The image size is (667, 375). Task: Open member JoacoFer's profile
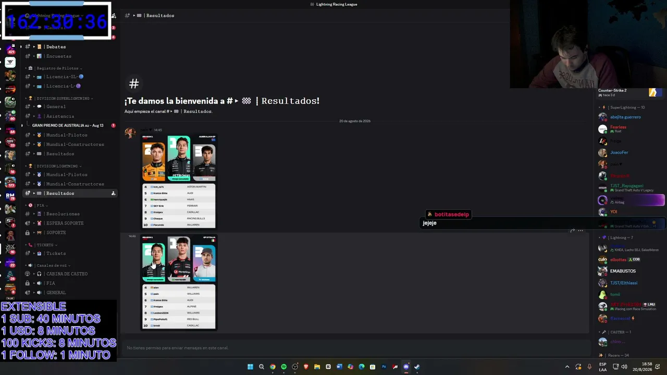[x=631, y=153]
